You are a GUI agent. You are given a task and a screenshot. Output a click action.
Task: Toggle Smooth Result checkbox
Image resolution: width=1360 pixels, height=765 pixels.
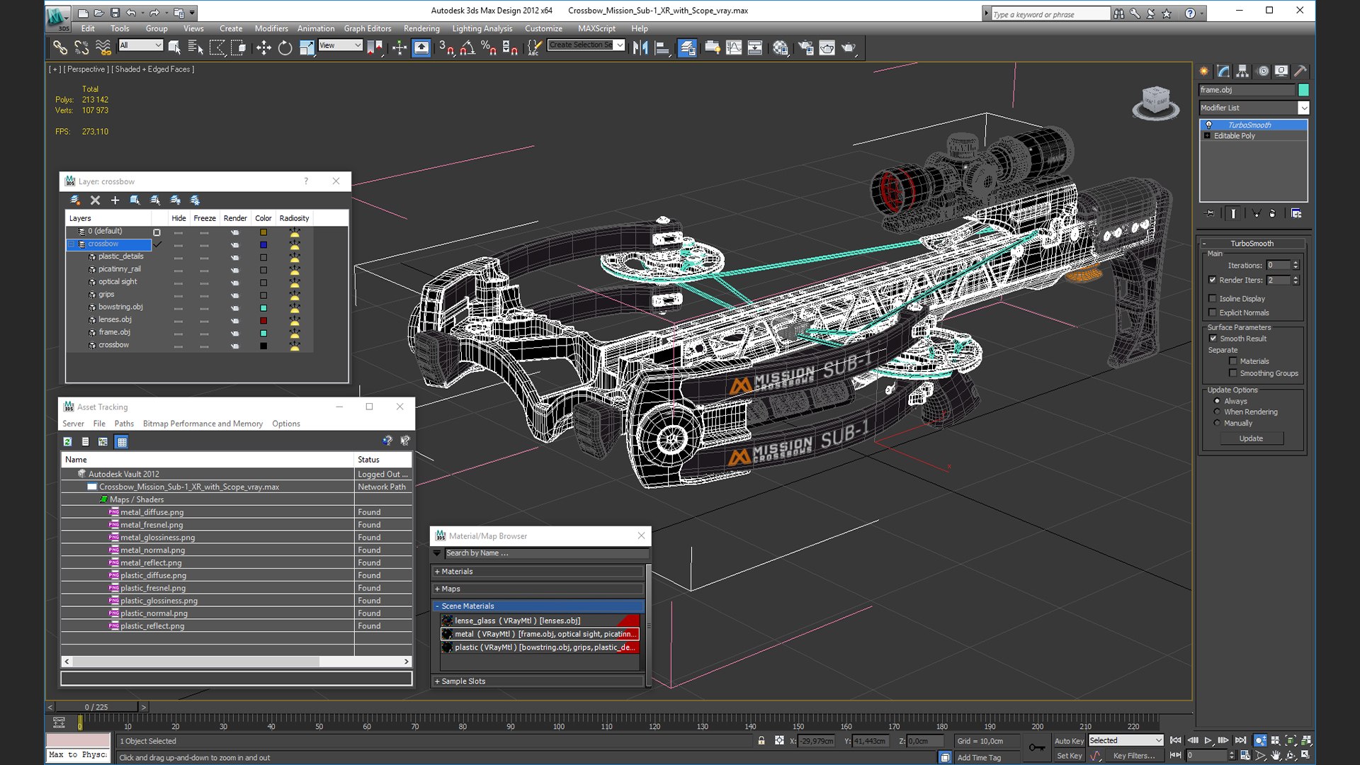pos(1213,338)
